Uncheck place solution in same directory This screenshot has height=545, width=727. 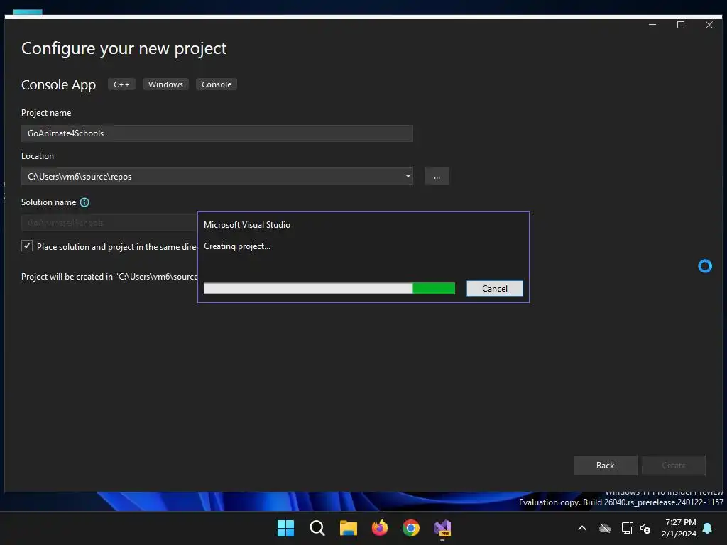(x=27, y=246)
